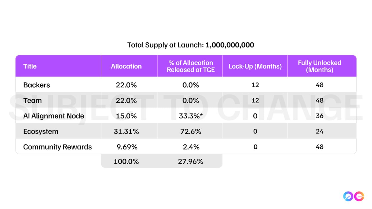Select the Fully Unlocked (Months) header

point(319,66)
